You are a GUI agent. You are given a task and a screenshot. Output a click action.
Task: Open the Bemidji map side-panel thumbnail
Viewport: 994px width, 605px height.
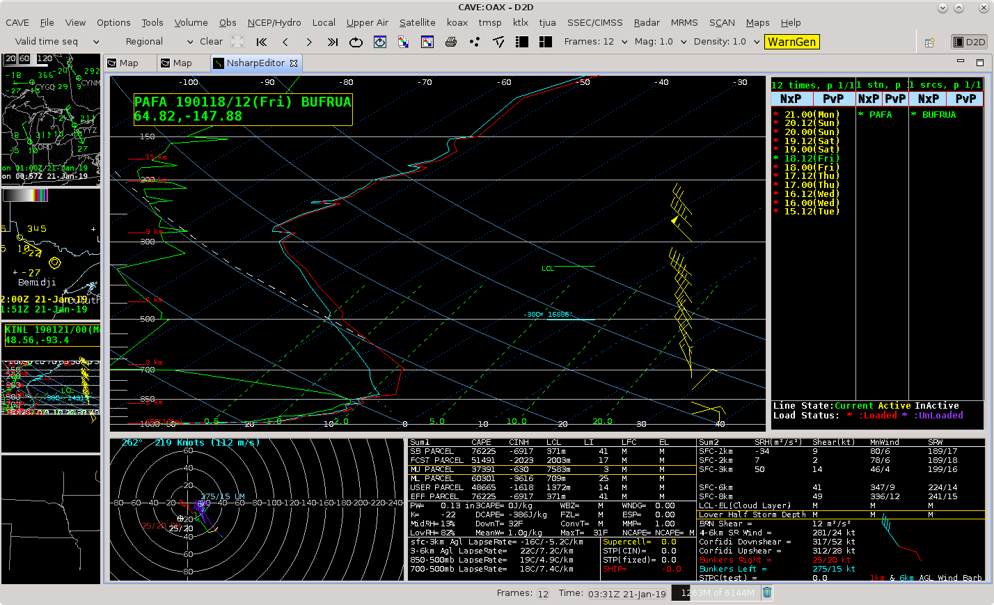pos(51,254)
